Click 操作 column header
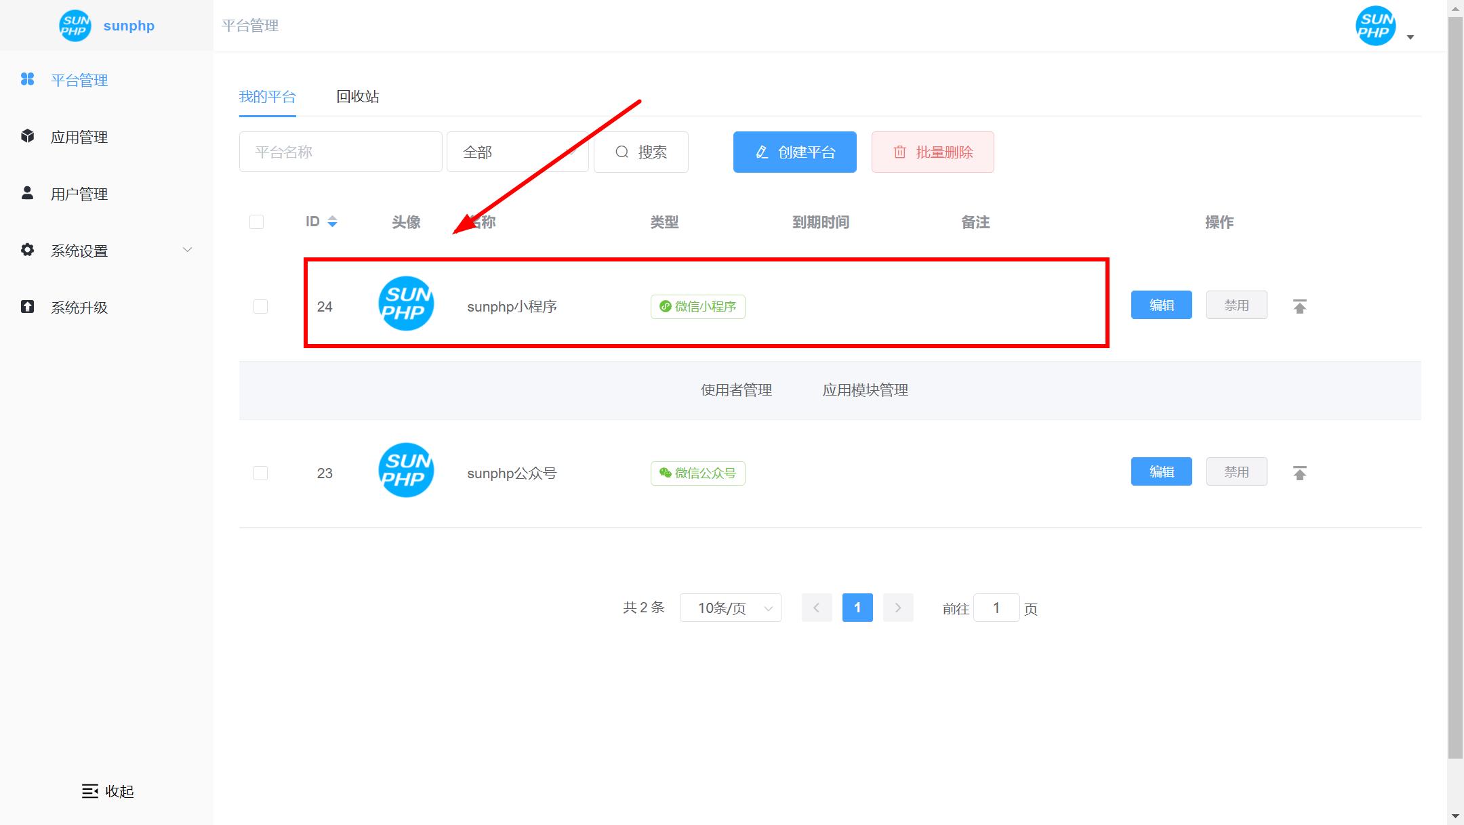Image resolution: width=1464 pixels, height=825 pixels. (x=1219, y=221)
